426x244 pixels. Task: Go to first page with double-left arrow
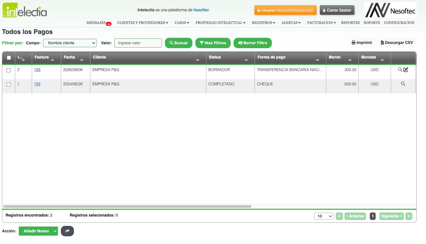click(339, 216)
